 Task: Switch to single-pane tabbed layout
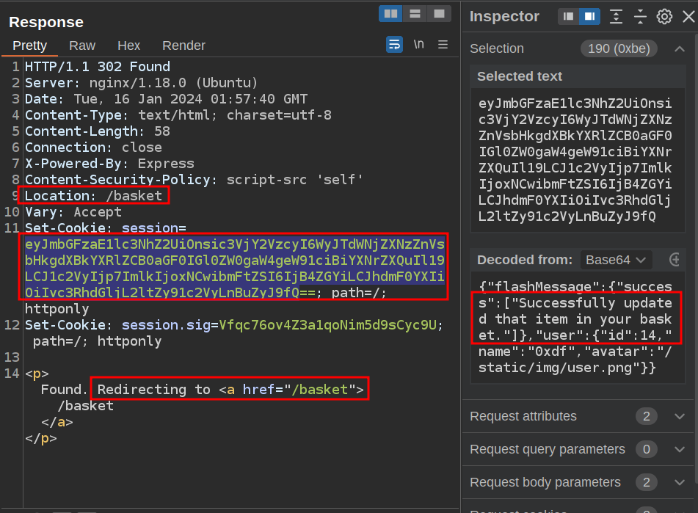439,14
